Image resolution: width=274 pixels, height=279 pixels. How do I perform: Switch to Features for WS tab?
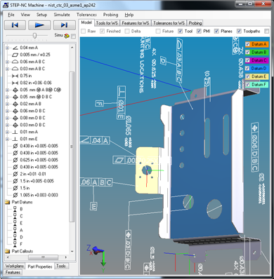[136, 23]
